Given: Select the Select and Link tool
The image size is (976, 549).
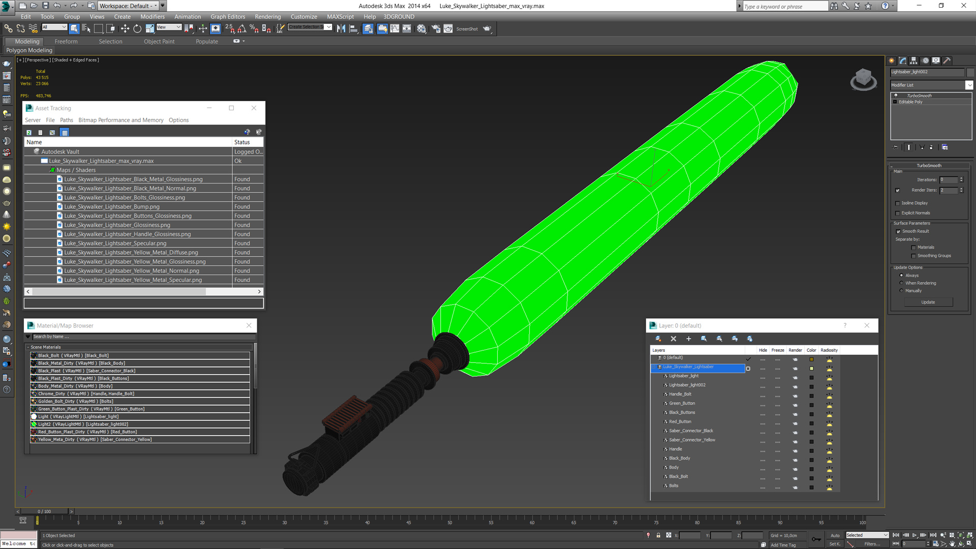Looking at the screenshot, I should (8, 29).
